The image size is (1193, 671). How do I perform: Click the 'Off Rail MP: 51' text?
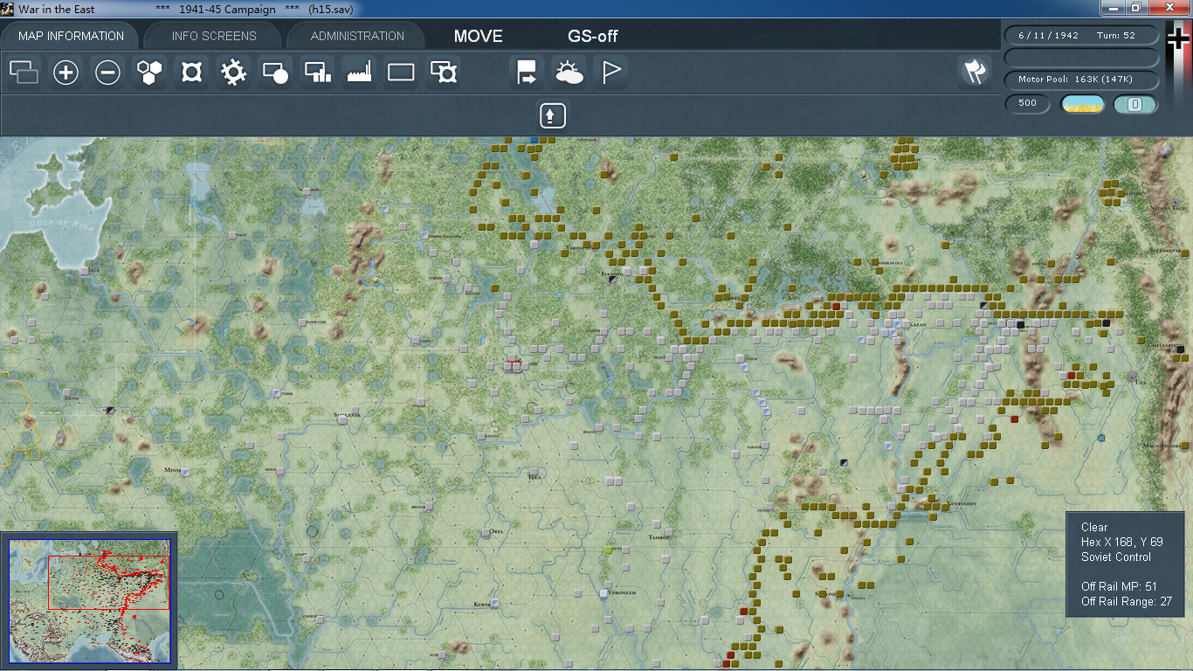point(1120,586)
